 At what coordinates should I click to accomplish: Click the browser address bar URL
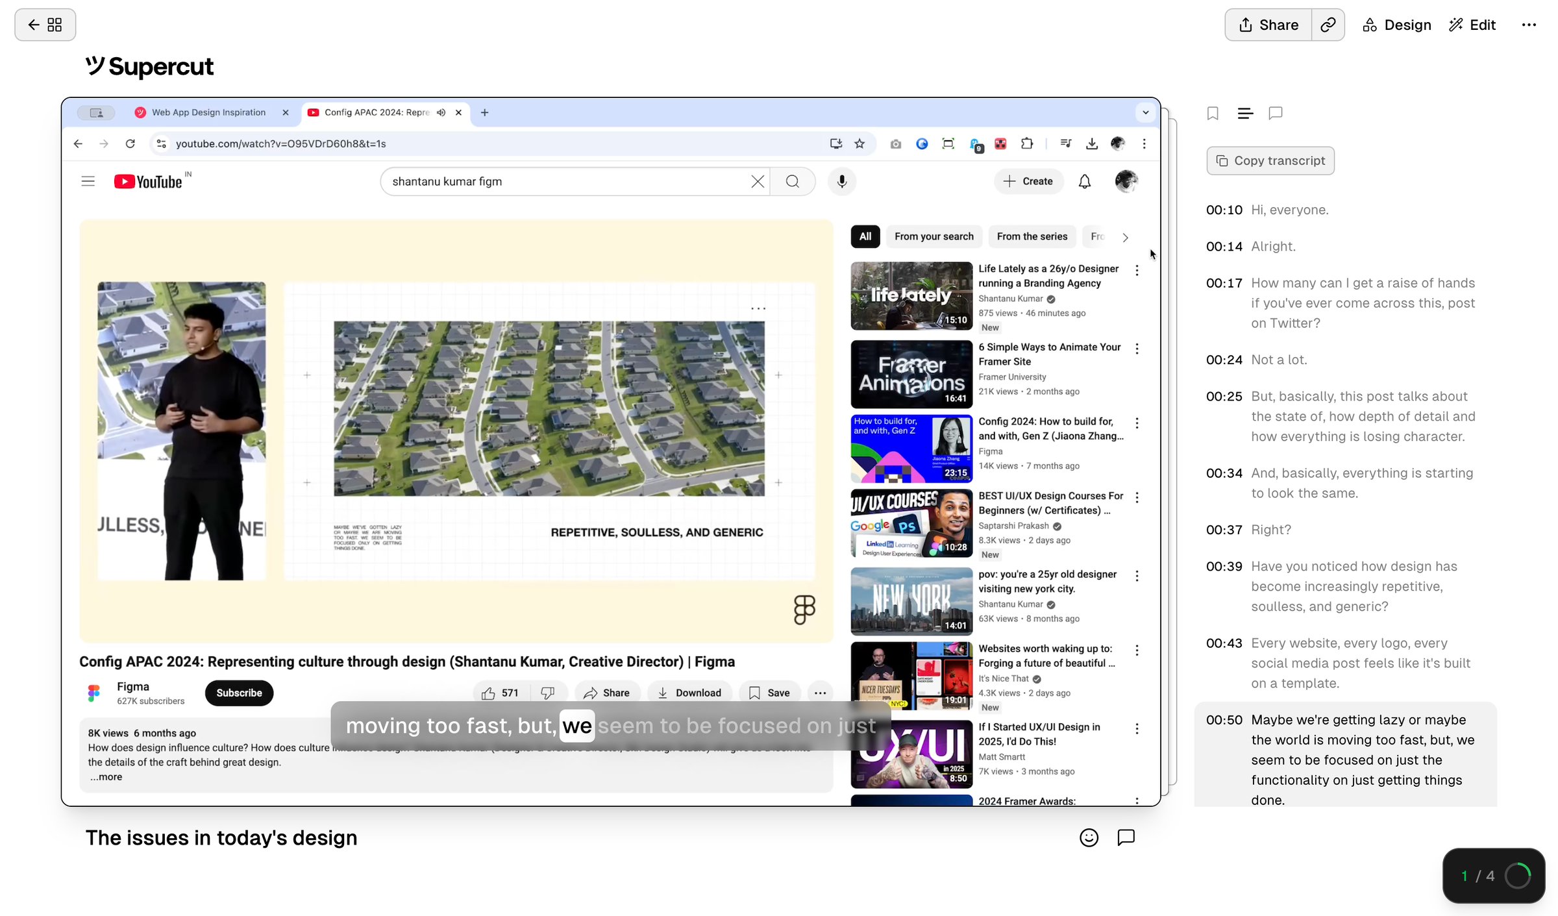click(280, 143)
